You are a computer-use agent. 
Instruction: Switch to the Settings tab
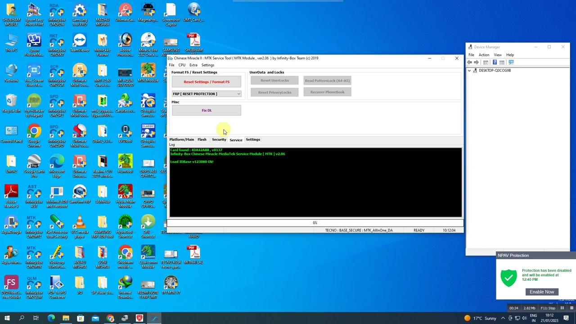[x=253, y=139]
